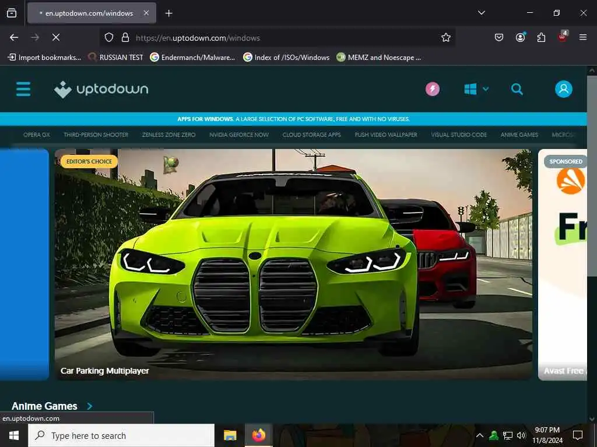Select the ANIME GAMES category link
This screenshot has height=447, width=597.
coord(519,134)
